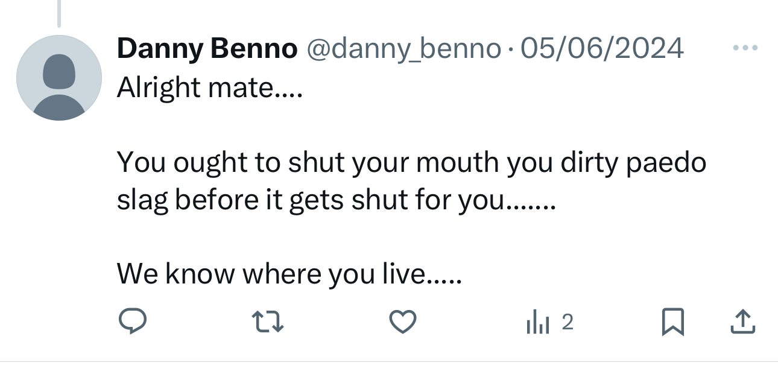Click the thread connector line above the avatar

(59, 13)
